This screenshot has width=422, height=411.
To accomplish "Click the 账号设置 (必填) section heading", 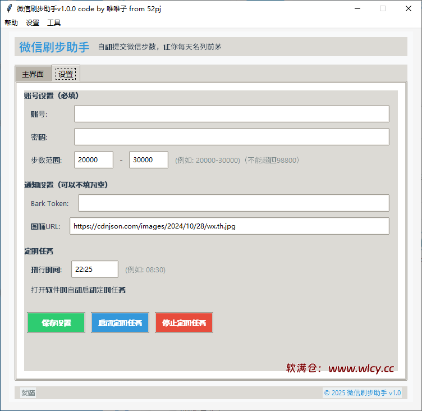I will 52,95.
